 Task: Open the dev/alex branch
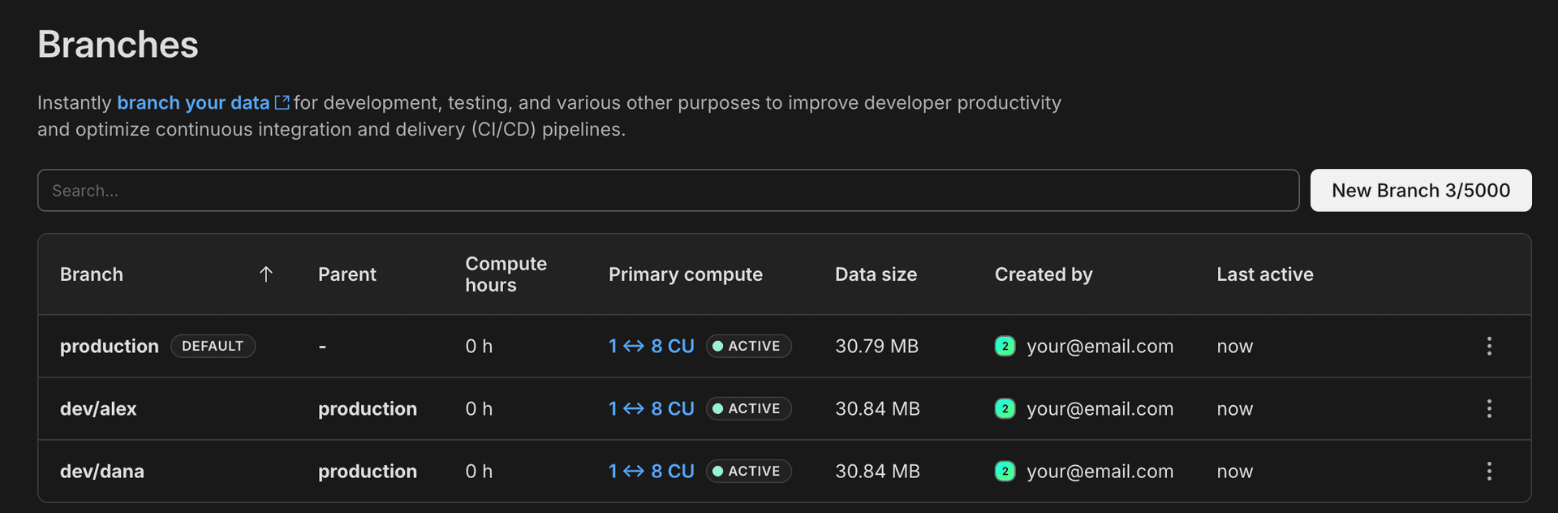tap(98, 408)
